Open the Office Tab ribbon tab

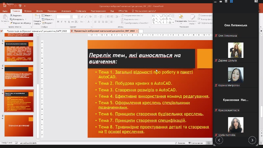123,11
